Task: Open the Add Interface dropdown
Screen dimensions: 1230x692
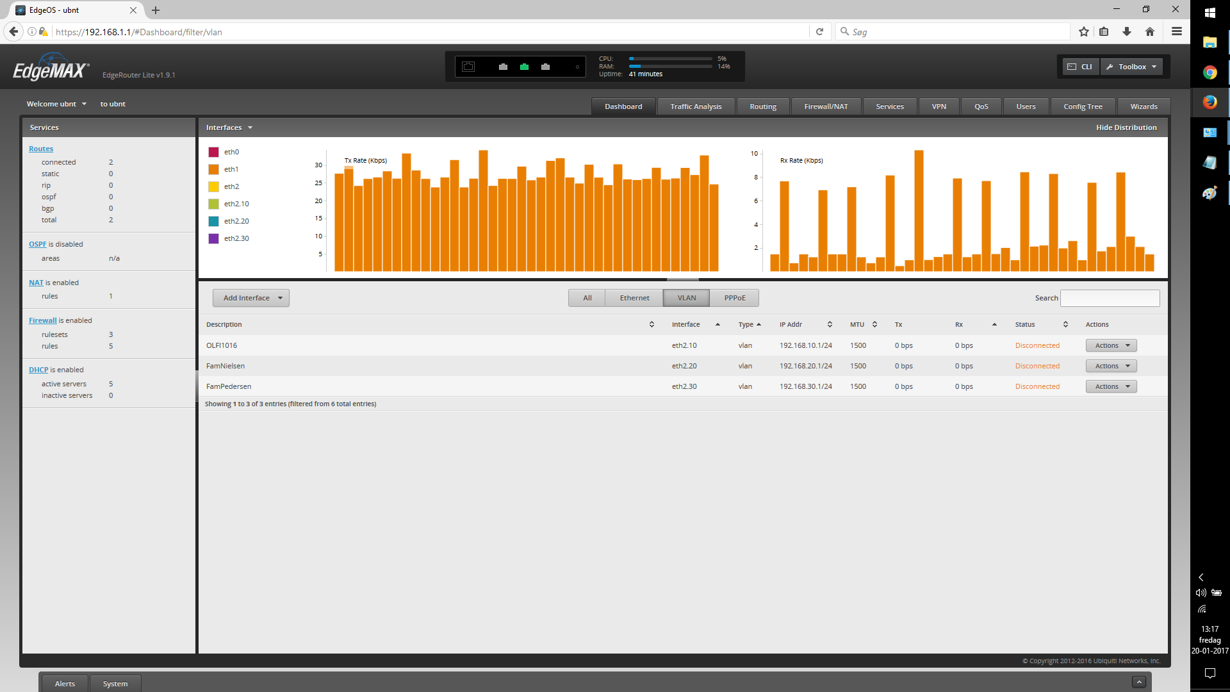Action: [251, 298]
